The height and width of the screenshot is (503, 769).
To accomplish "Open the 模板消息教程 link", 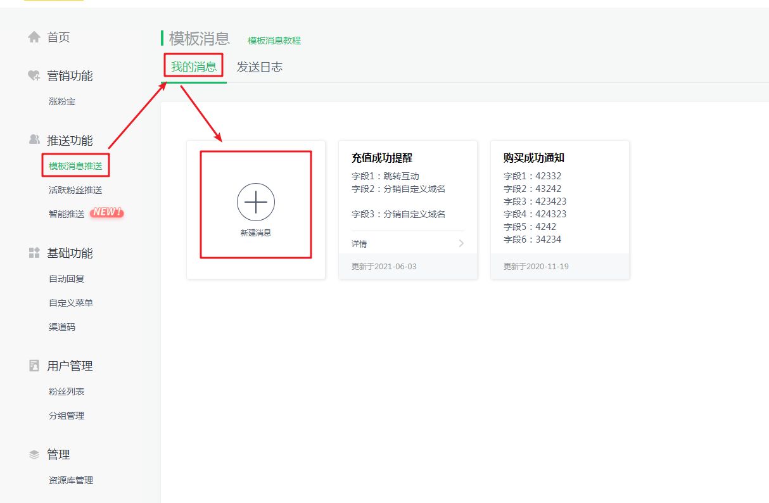I will pyautogui.click(x=274, y=39).
